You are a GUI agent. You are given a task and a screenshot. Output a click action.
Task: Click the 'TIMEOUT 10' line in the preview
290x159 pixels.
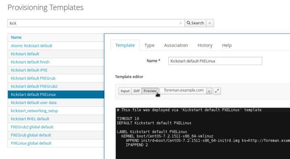click(x=128, y=118)
